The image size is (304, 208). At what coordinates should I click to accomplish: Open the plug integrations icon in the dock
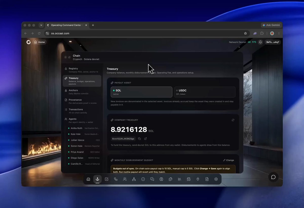198,179
